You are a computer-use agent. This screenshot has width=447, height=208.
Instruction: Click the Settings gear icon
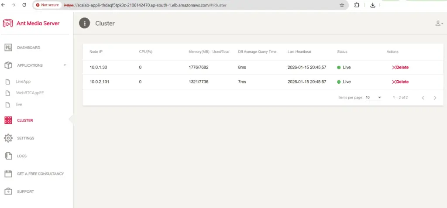[8, 138]
